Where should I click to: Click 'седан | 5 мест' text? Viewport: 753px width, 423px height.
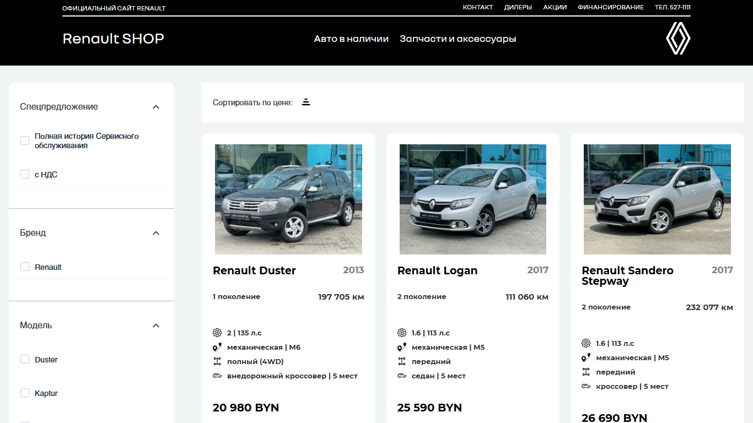pyautogui.click(x=439, y=376)
